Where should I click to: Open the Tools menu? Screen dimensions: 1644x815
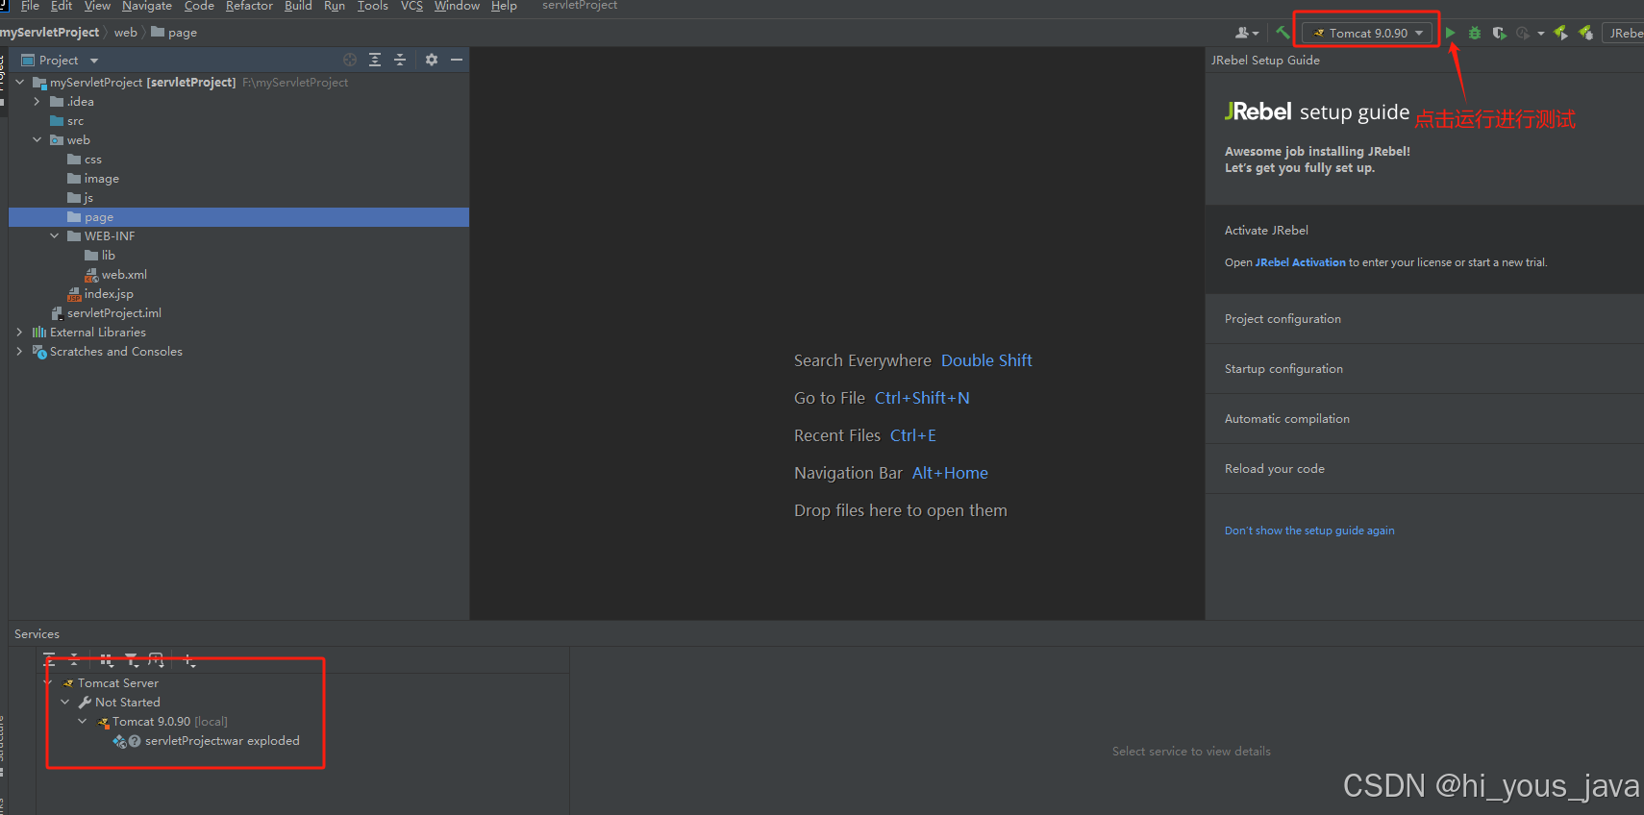coord(373,6)
